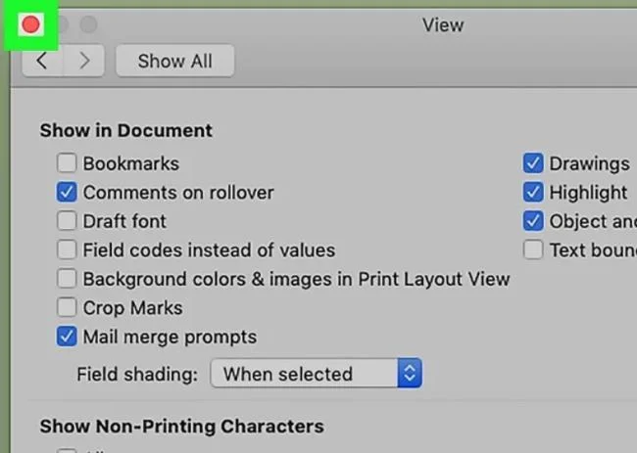Click the grayed zoom window button

click(88, 24)
